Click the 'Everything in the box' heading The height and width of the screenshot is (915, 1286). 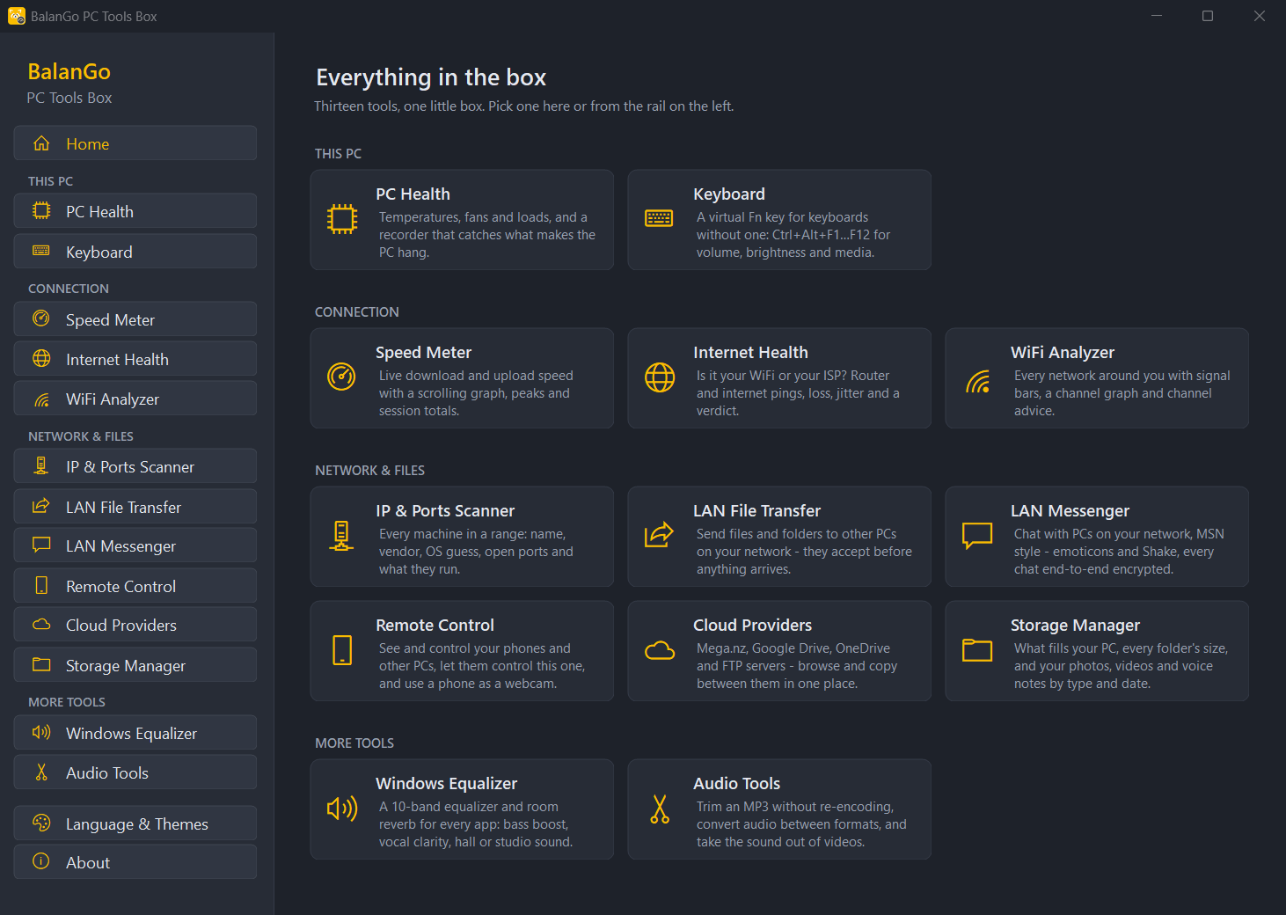(431, 77)
